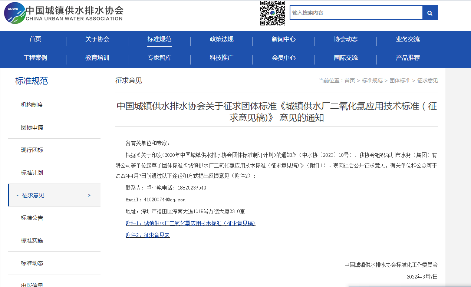Viewport: 471px width, 287px height.
Task: Open 机构制度 in the sidebar
Action: point(32,105)
